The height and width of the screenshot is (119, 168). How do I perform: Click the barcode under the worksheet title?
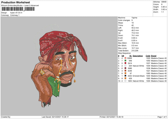coord(18,9)
